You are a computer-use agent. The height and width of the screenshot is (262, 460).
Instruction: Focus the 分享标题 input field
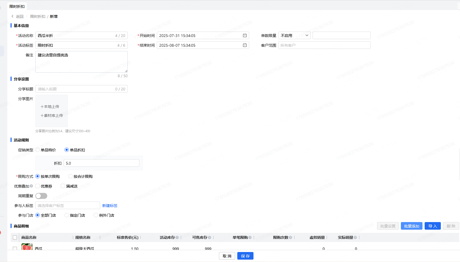point(82,89)
